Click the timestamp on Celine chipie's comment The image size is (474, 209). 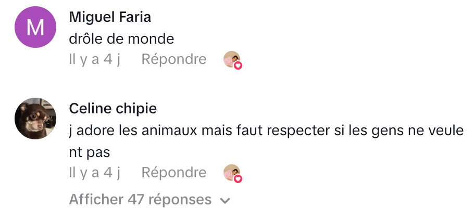[x=94, y=173]
